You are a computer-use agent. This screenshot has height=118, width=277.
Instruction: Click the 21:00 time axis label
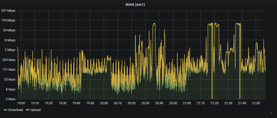pyautogui.click(x=187, y=103)
